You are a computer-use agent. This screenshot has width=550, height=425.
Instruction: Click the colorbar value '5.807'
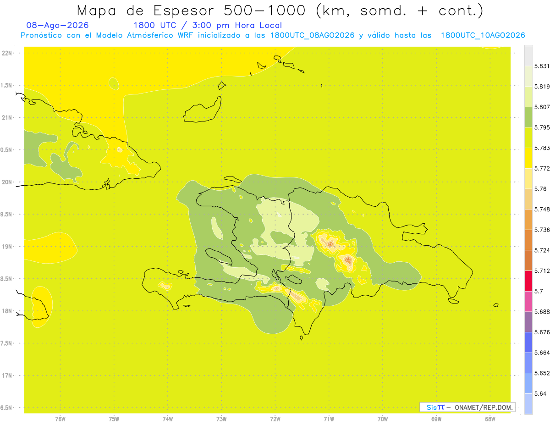[x=542, y=107]
